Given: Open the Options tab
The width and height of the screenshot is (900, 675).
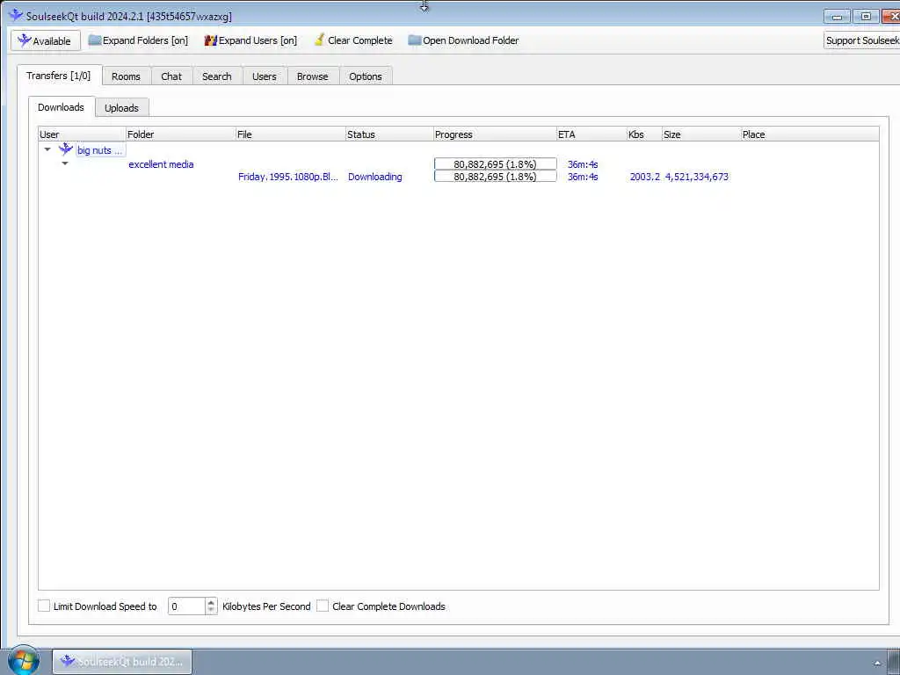Looking at the screenshot, I should pos(365,76).
